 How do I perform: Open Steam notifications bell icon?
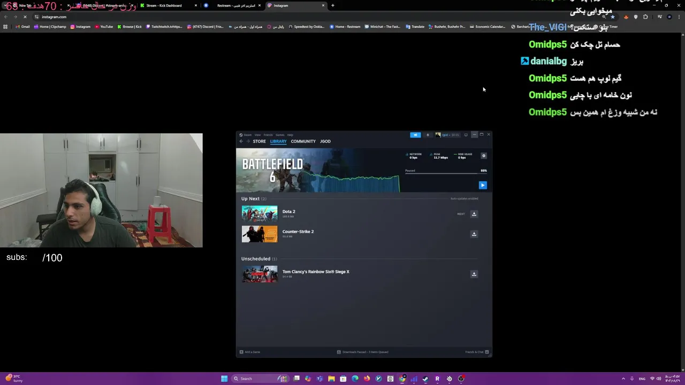[x=428, y=135]
